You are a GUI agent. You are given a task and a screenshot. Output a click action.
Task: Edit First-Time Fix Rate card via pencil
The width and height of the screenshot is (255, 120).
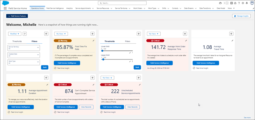tap(93, 41)
